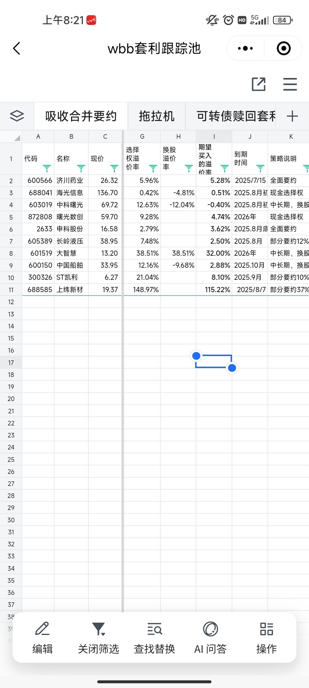Open the three-dot more options menu
309x688 pixels.
pyautogui.click(x=245, y=48)
